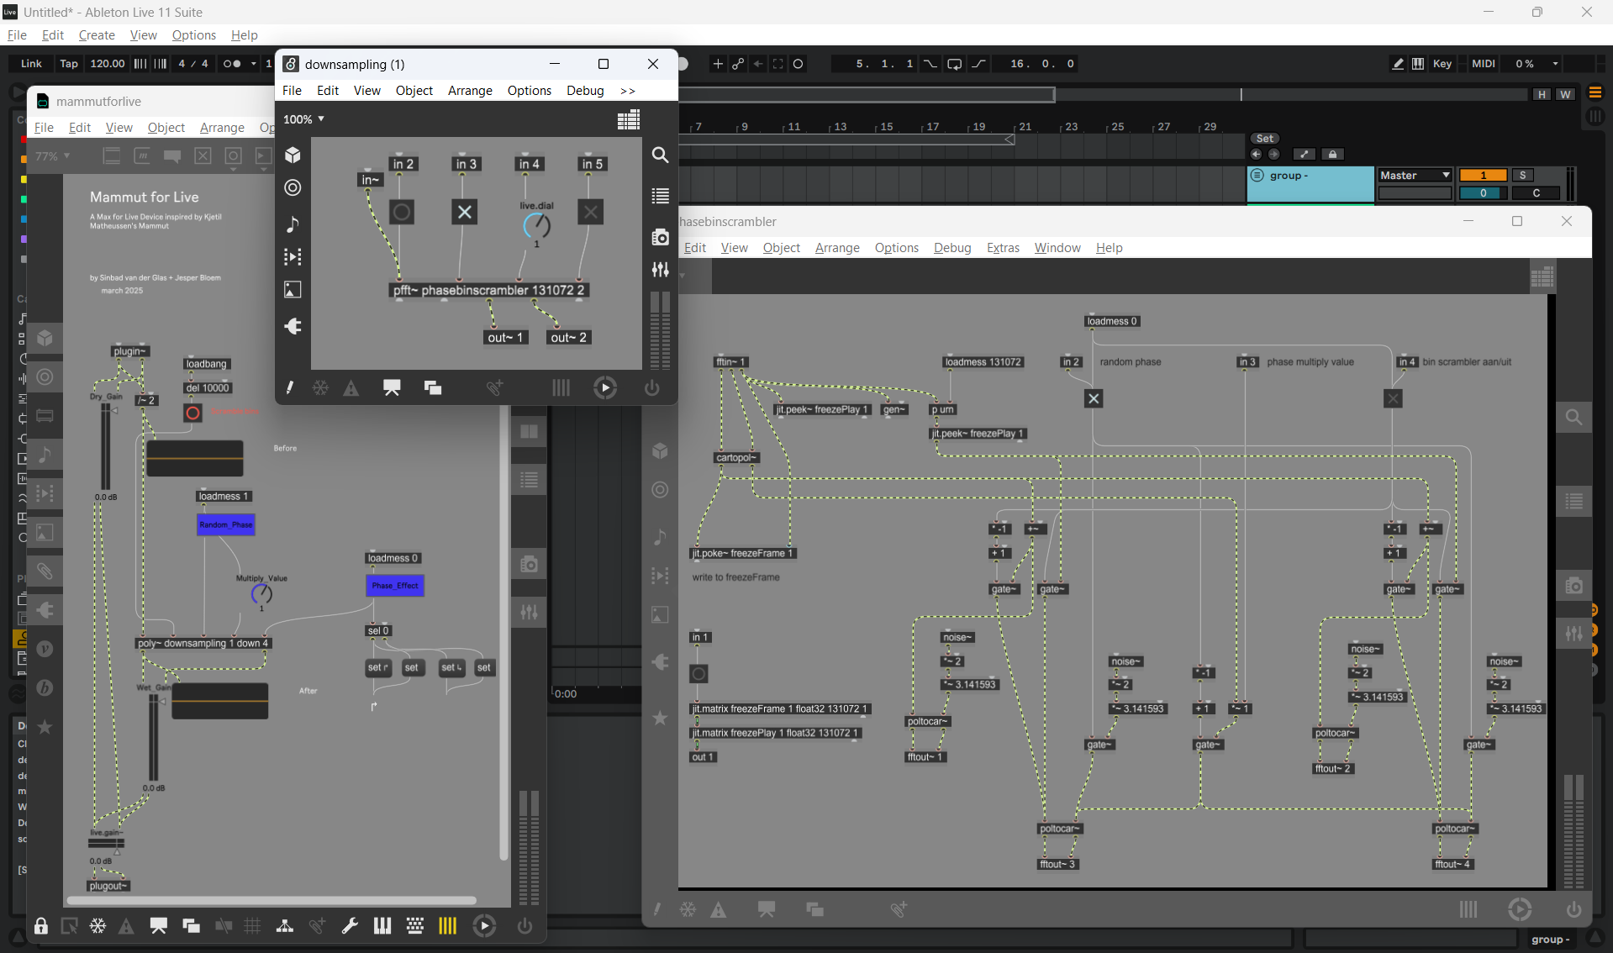This screenshot has height=953, width=1613.
Task: Click the presentation icon in downsampling bottom toolbar
Action: coord(392,387)
